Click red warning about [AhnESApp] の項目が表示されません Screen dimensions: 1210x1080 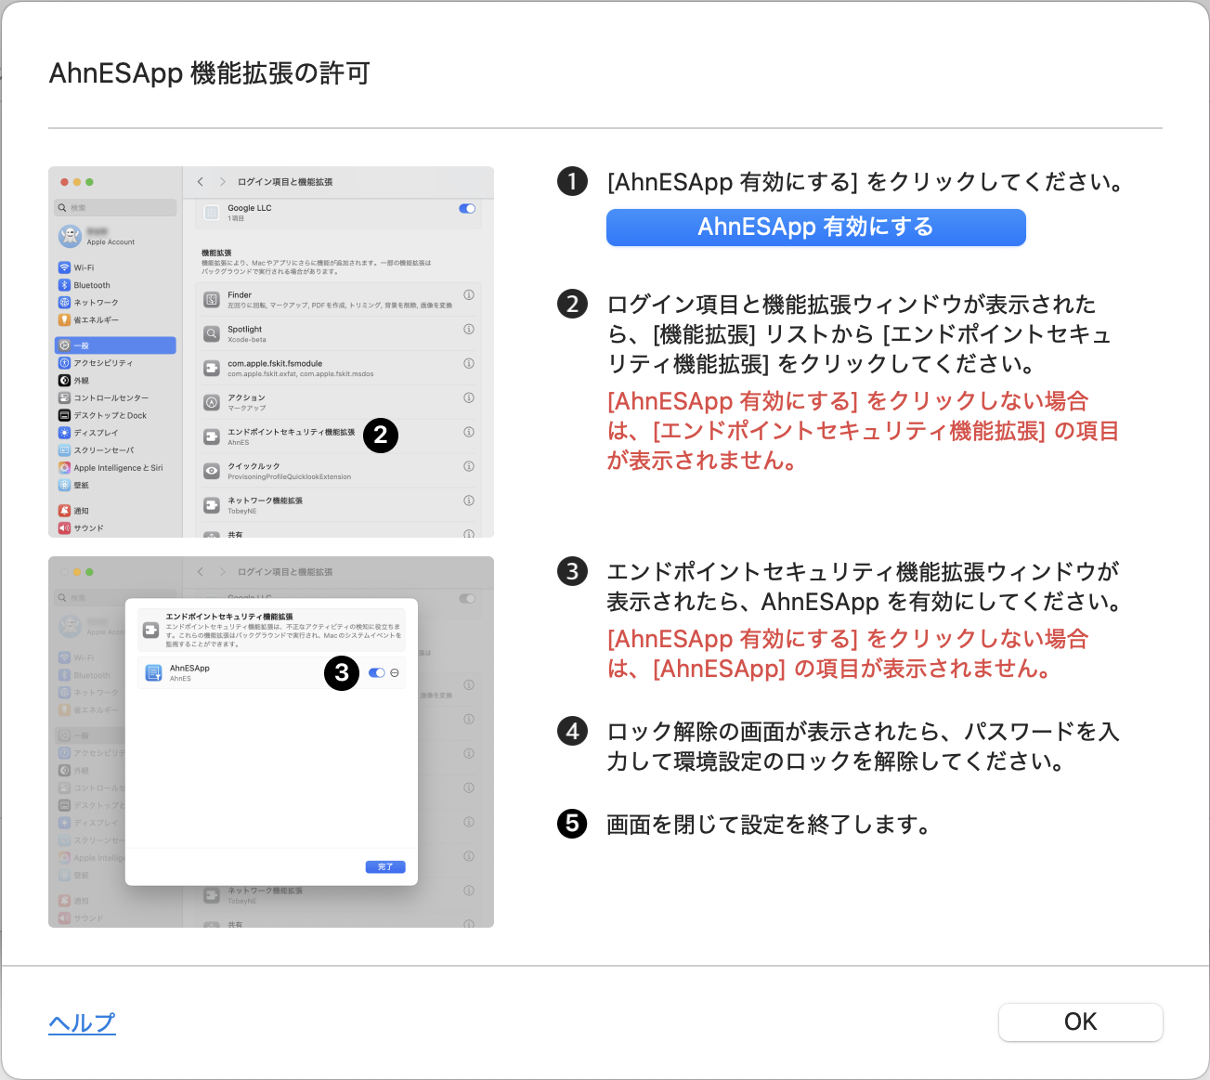pos(847,654)
